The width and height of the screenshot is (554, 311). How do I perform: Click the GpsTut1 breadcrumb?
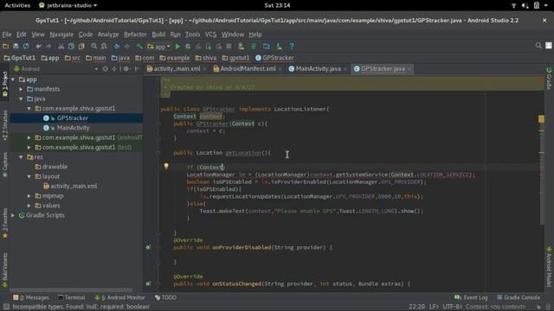coord(20,58)
